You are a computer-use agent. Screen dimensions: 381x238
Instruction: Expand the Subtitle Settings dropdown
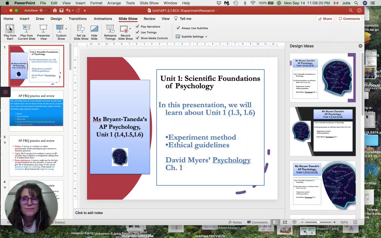[206, 37]
